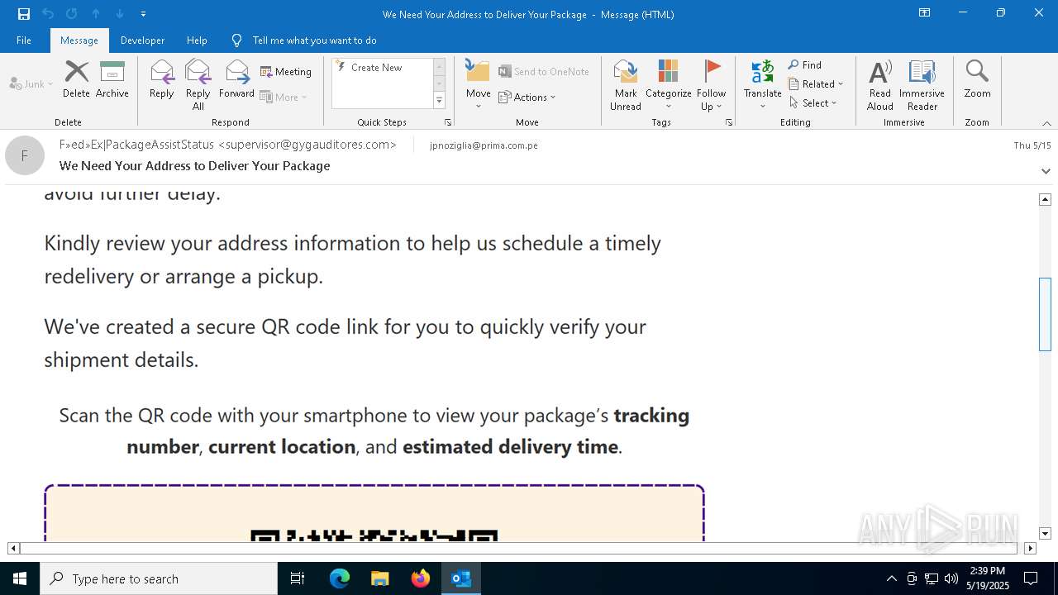The image size is (1058, 595).
Task: Click Tell me what you want to do box
Action: click(x=314, y=40)
